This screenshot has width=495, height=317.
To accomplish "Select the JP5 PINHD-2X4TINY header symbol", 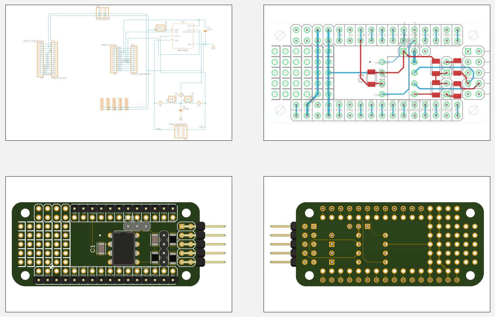I will pos(102,13).
